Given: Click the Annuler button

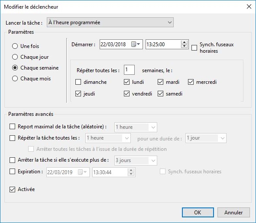Looking at the screenshot, I should point(233,213).
